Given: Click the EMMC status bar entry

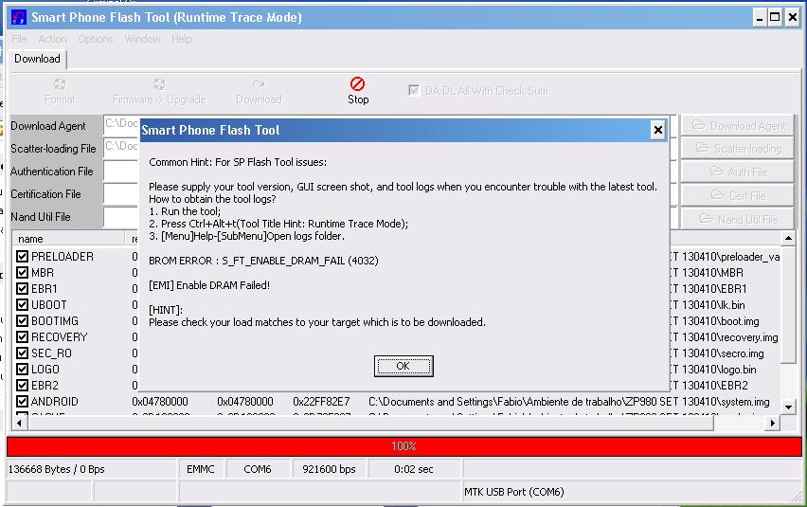Looking at the screenshot, I should click(x=200, y=469).
